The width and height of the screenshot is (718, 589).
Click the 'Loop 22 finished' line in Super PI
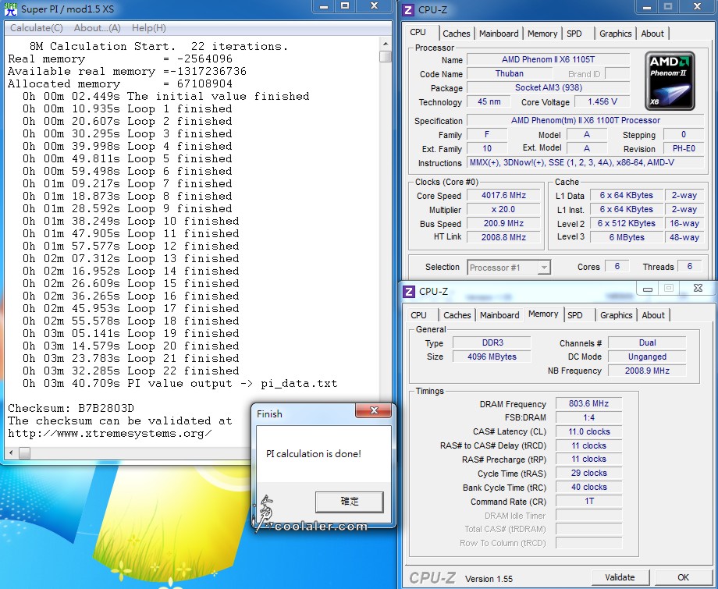pos(131,371)
